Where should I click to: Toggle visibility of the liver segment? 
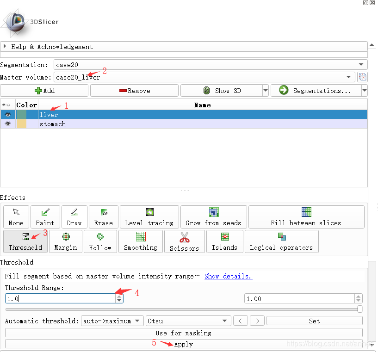(x=8, y=114)
